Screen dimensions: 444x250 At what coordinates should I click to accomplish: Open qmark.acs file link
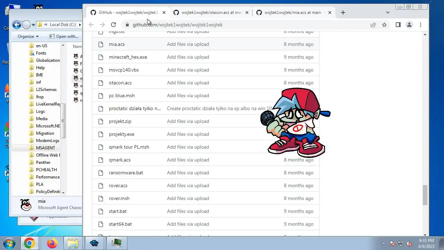pyautogui.click(x=120, y=160)
